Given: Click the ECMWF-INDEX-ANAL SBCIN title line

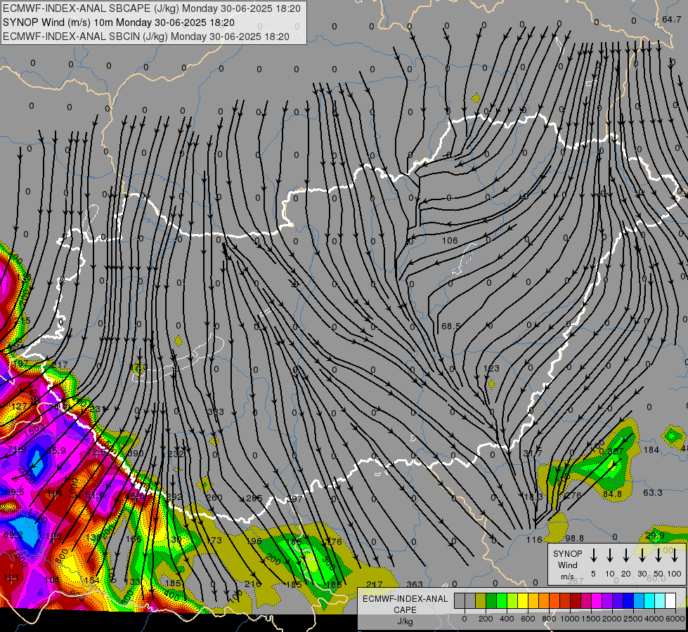Looking at the screenshot, I should (x=146, y=37).
